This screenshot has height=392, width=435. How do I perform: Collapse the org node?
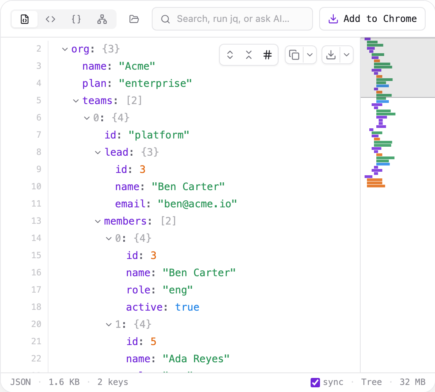pyautogui.click(x=65, y=49)
